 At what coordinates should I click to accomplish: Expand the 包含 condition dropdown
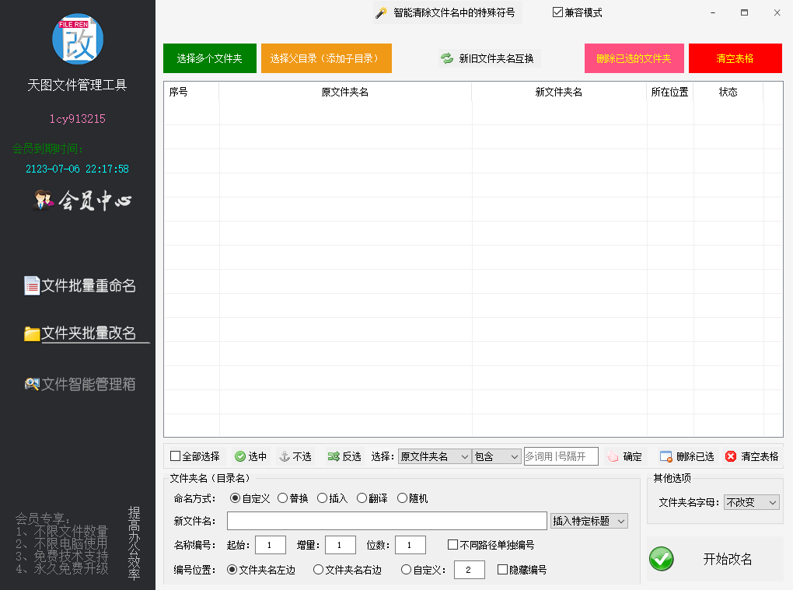click(496, 457)
